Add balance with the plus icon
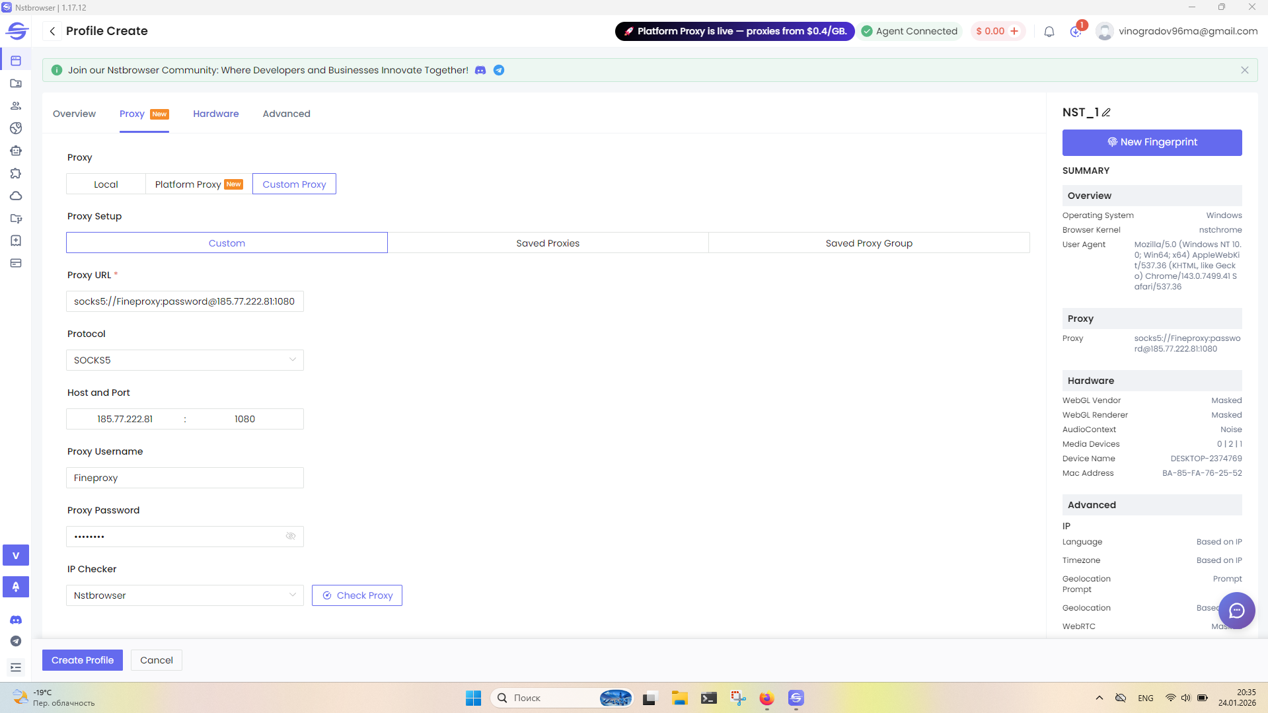 click(x=1014, y=31)
